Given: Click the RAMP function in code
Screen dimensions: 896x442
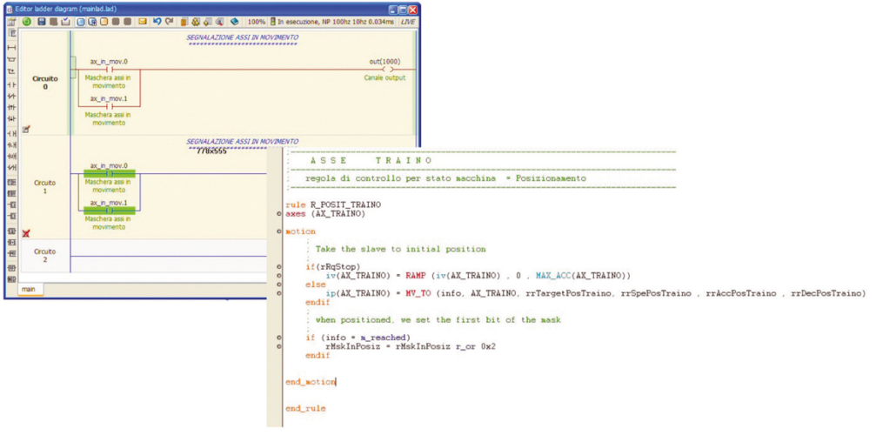Looking at the screenshot, I should point(418,276).
